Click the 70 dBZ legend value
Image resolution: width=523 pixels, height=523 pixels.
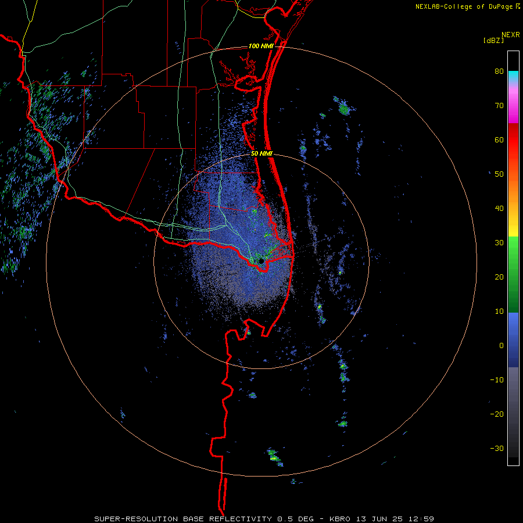point(499,106)
